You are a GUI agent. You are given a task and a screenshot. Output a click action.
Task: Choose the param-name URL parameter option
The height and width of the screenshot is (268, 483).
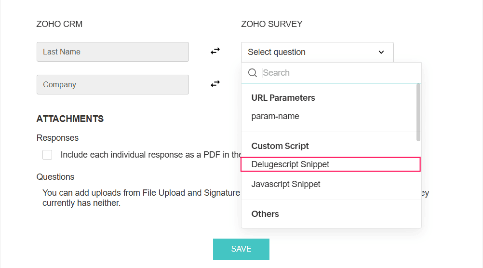[x=275, y=116]
